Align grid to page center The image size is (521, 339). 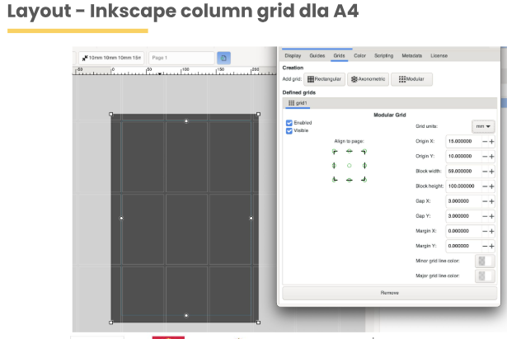(x=350, y=166)
